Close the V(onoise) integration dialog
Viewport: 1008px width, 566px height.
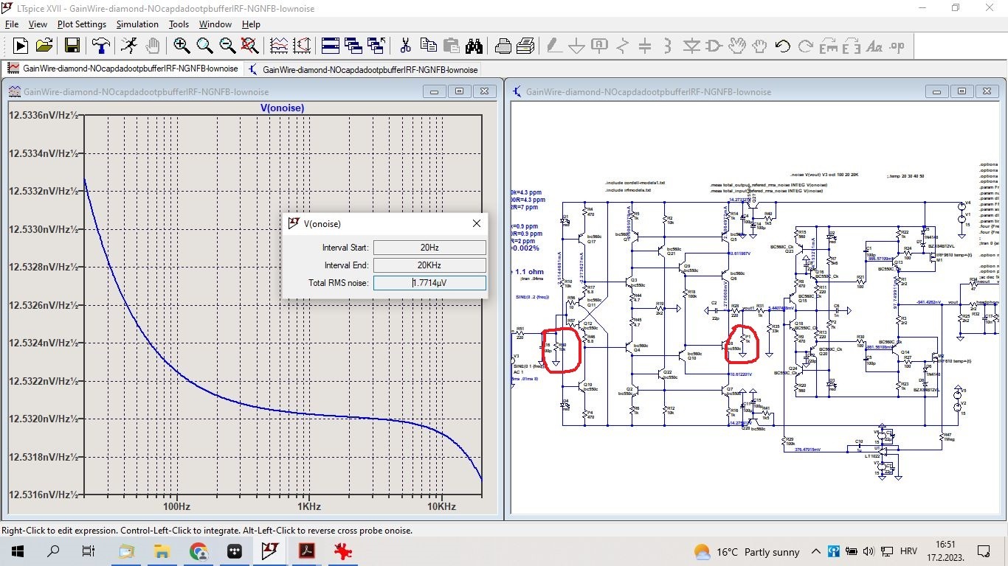point(476,223)
